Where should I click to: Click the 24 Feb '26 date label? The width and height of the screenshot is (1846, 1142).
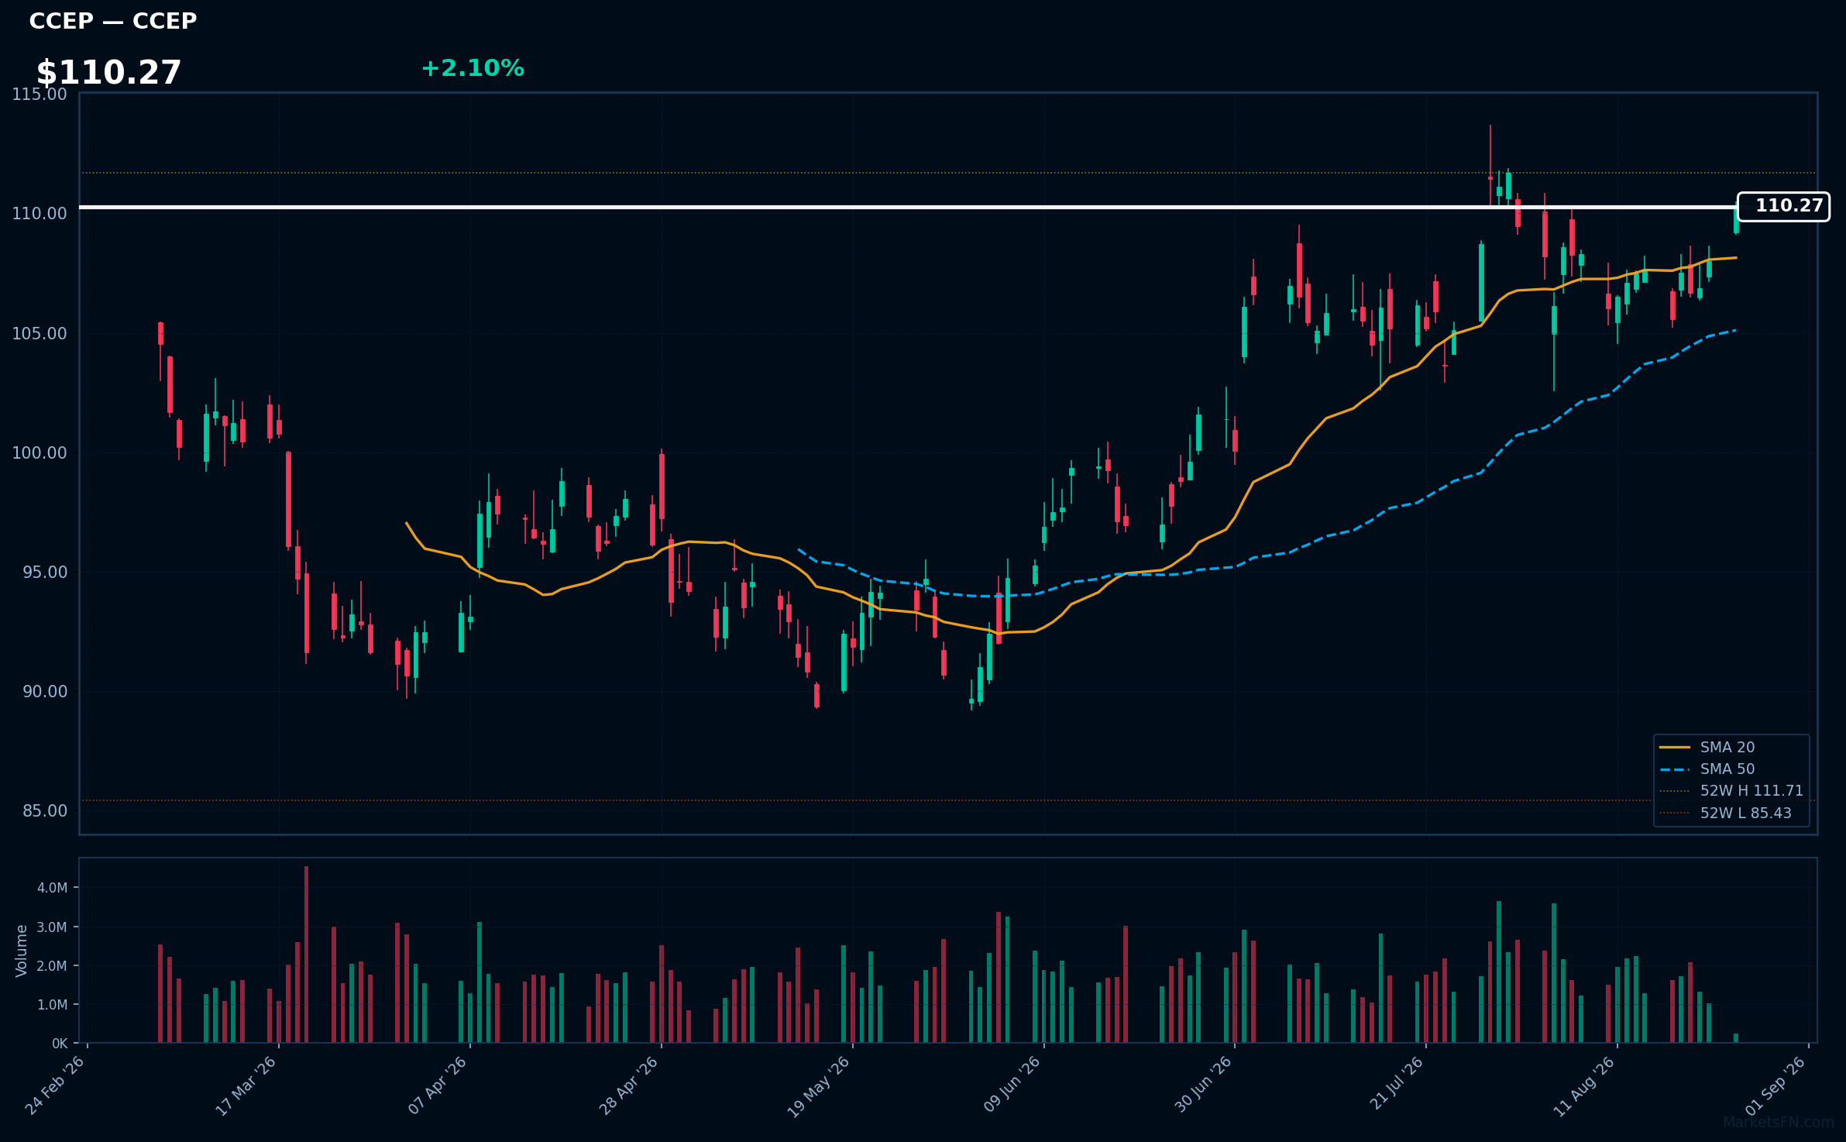(55, 1085)
